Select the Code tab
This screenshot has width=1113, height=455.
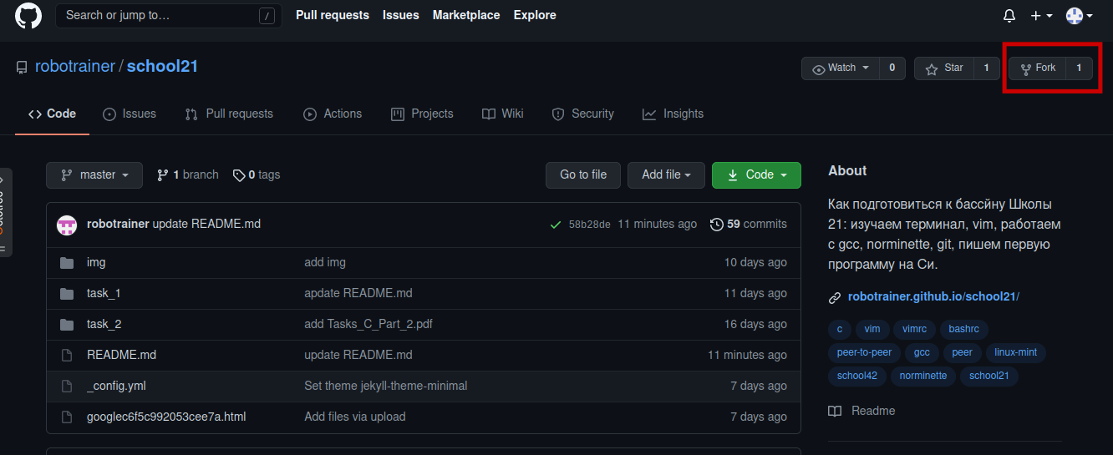[x=52, y=114]
